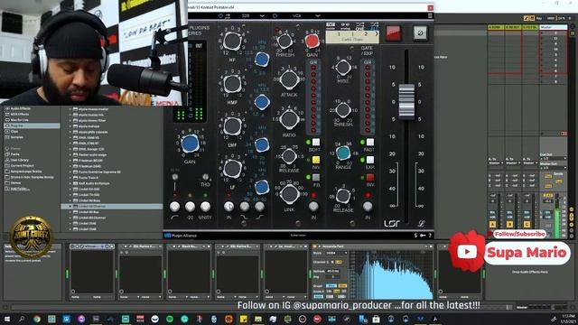The width and height of the screenshot is (578, 325).
Task: Expand the ENGL Savage 120 entry
Action: point(70,149)
